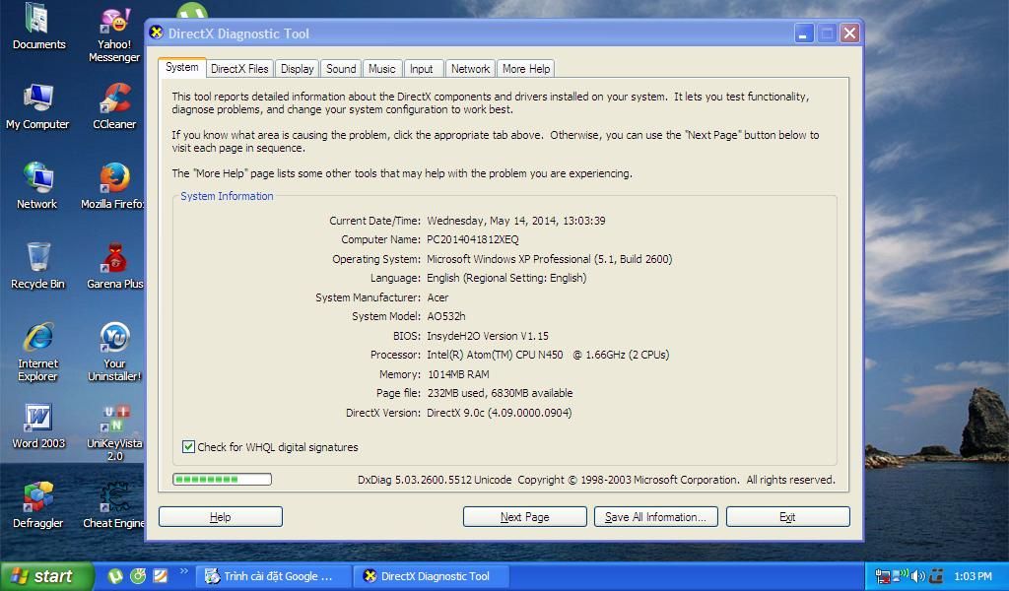The width and height of the screenshot is (1009, 591).
Task: Switch to the Google installer taskbar item
Action: click(x=274, y=576)
